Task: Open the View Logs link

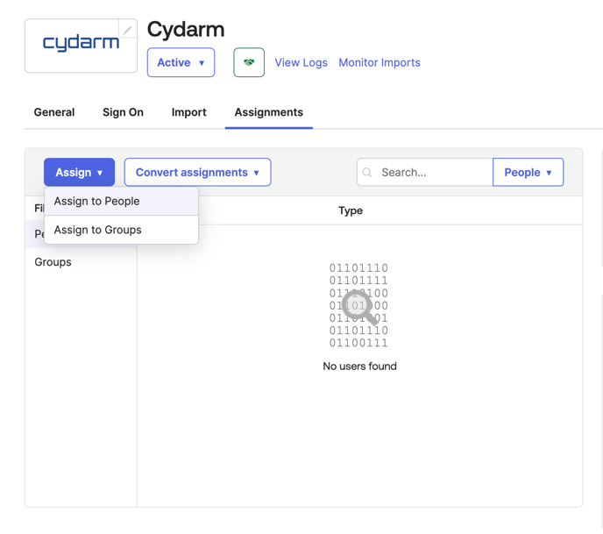Action: pyautogui.click(x=301, y=63)
